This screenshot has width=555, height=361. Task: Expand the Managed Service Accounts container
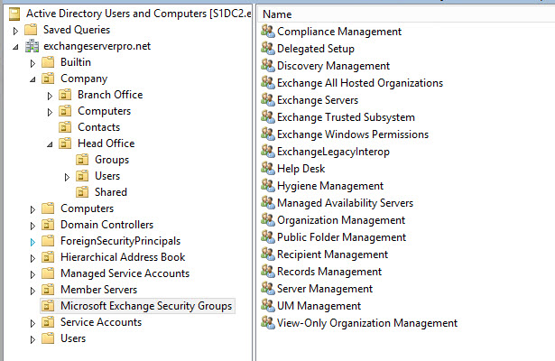tap(32, 274)
